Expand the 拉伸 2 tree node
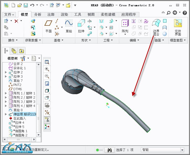The image size is (190, 155). pyautogui.click(x=6, y=72)
